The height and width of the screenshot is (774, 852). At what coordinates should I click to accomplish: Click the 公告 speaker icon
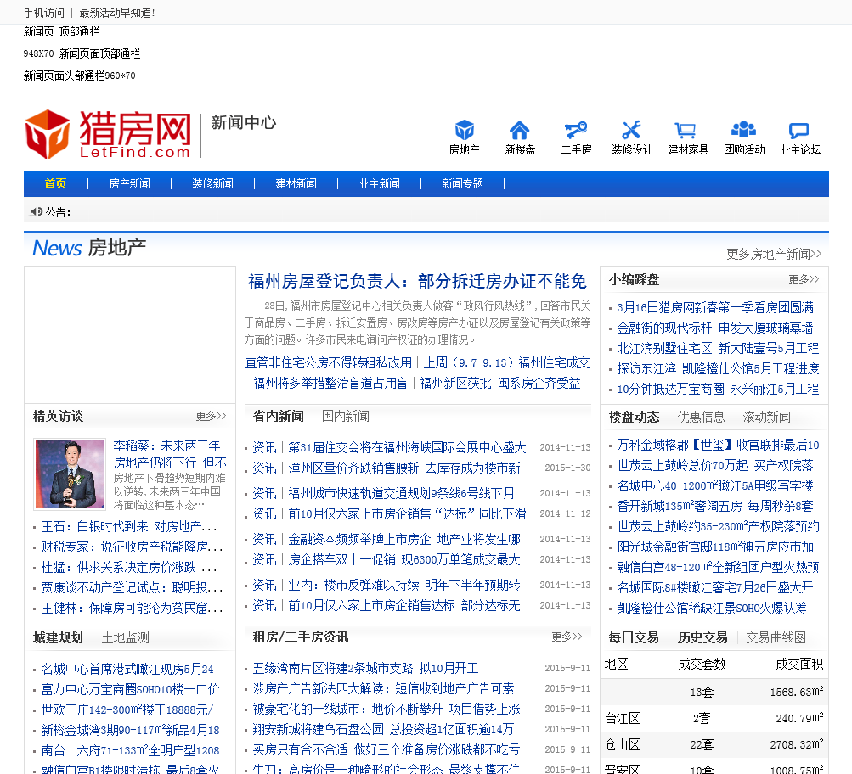click(x=36, y=211)
